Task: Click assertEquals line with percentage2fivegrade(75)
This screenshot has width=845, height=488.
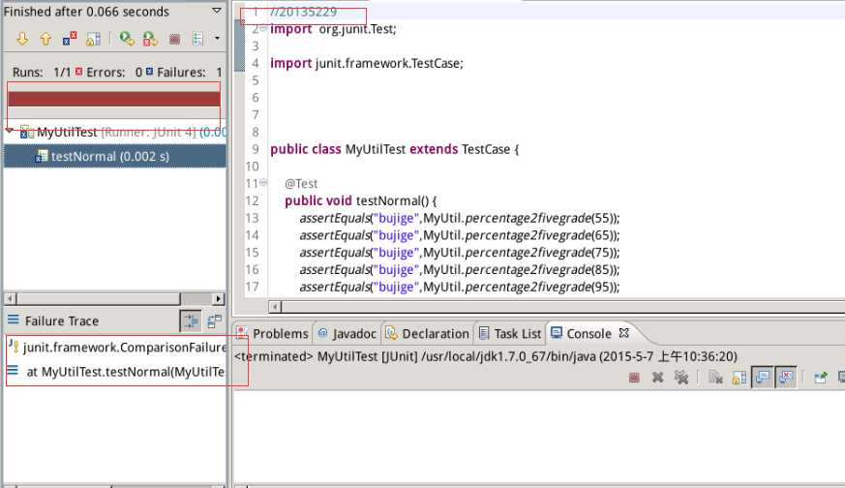Action: coord(459,253)
